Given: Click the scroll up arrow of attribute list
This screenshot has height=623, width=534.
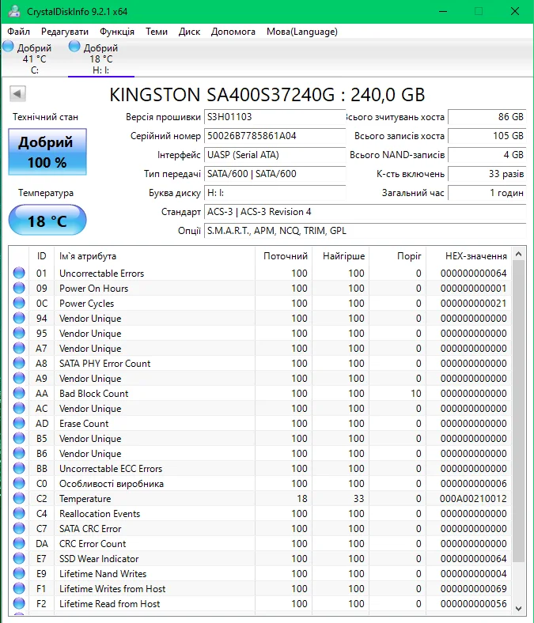Looking at the screenshot, I should [518, 254].
